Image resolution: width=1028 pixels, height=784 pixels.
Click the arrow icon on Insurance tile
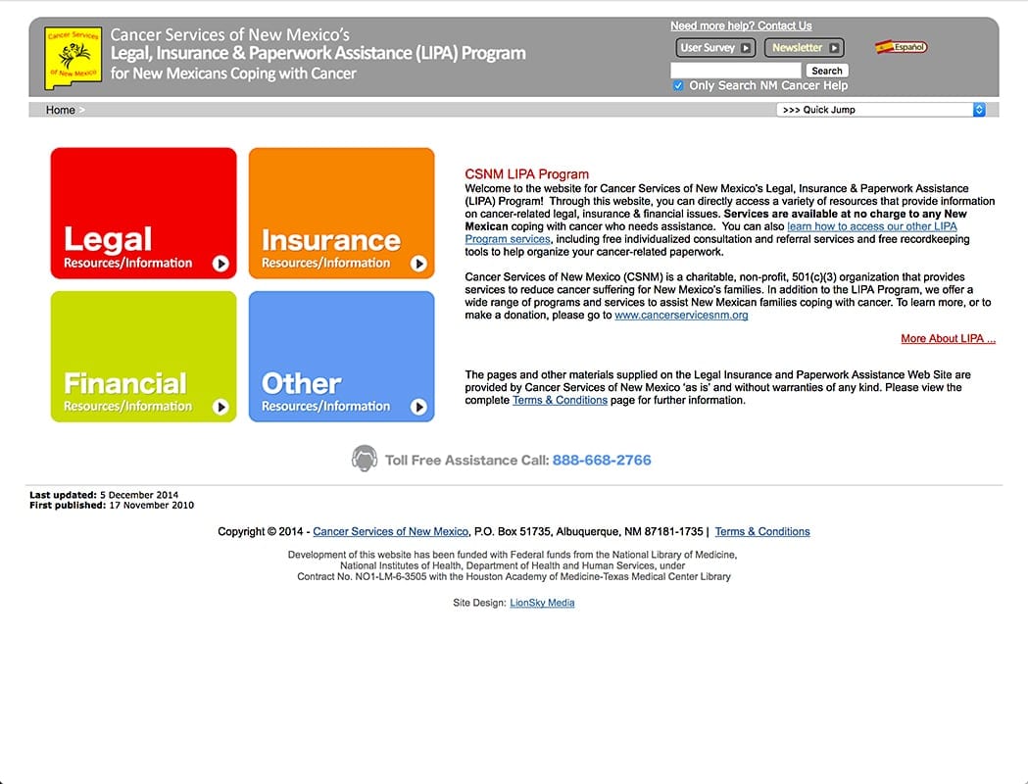(418, 264)
